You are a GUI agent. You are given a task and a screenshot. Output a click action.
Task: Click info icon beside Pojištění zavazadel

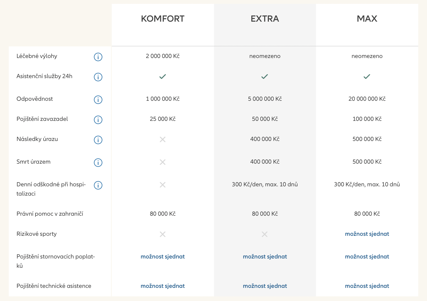pyautogui.click(x=98, y=120)
